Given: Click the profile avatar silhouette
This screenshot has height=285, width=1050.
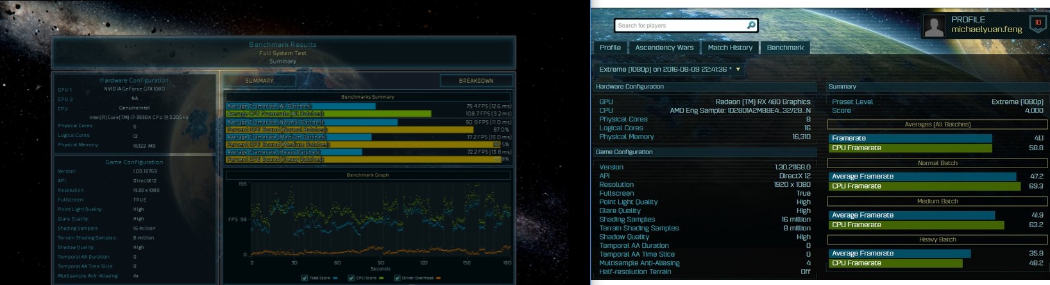Looking at the screenshot, I should tap(934, 26).
